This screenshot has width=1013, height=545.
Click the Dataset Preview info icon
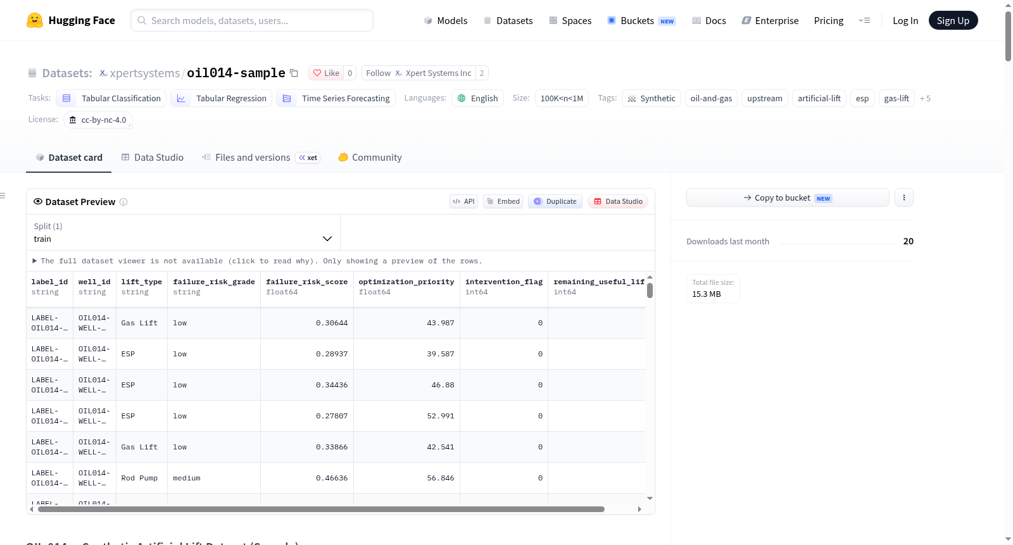(123, 202)
